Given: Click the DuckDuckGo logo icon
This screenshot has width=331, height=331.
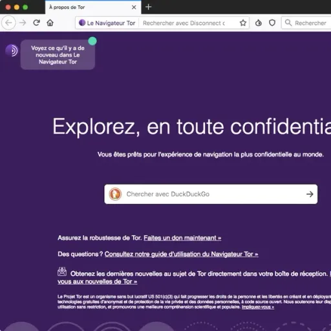Looking at the screenshot, I should click(x=115, y=194).
